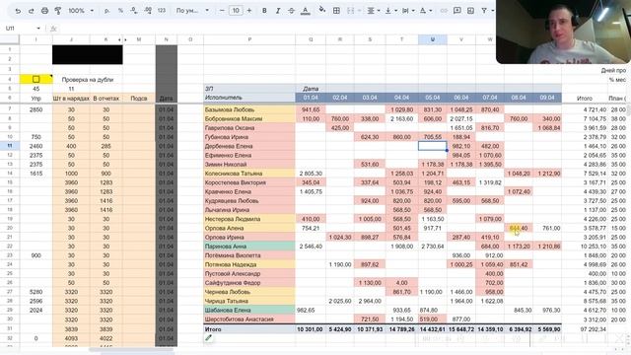Activate the paint format tool
631x355 pixels.
click(x=58, y=11)
